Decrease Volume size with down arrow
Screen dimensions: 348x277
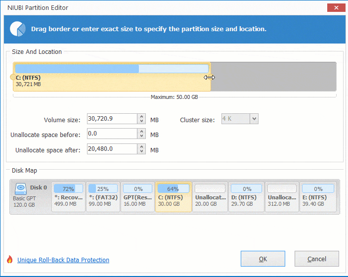[x=141, y=121]
